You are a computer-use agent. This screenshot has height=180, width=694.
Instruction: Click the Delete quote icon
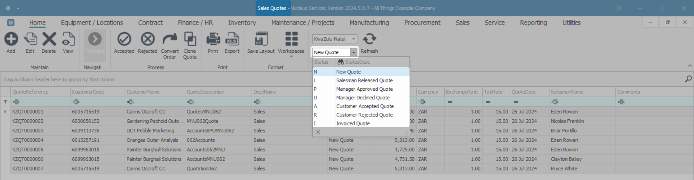point(49,39)
